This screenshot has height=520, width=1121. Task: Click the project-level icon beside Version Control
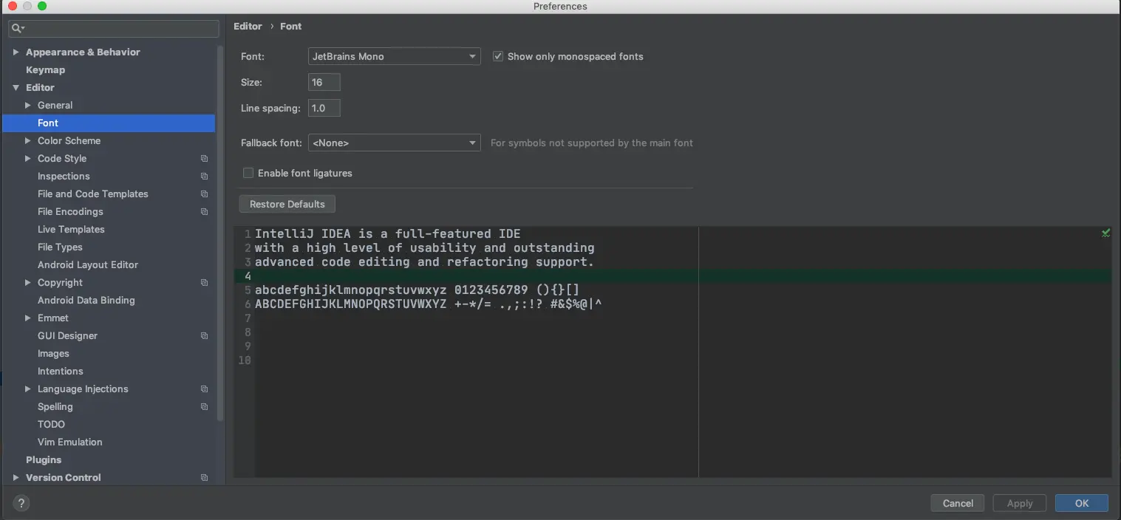205,478
